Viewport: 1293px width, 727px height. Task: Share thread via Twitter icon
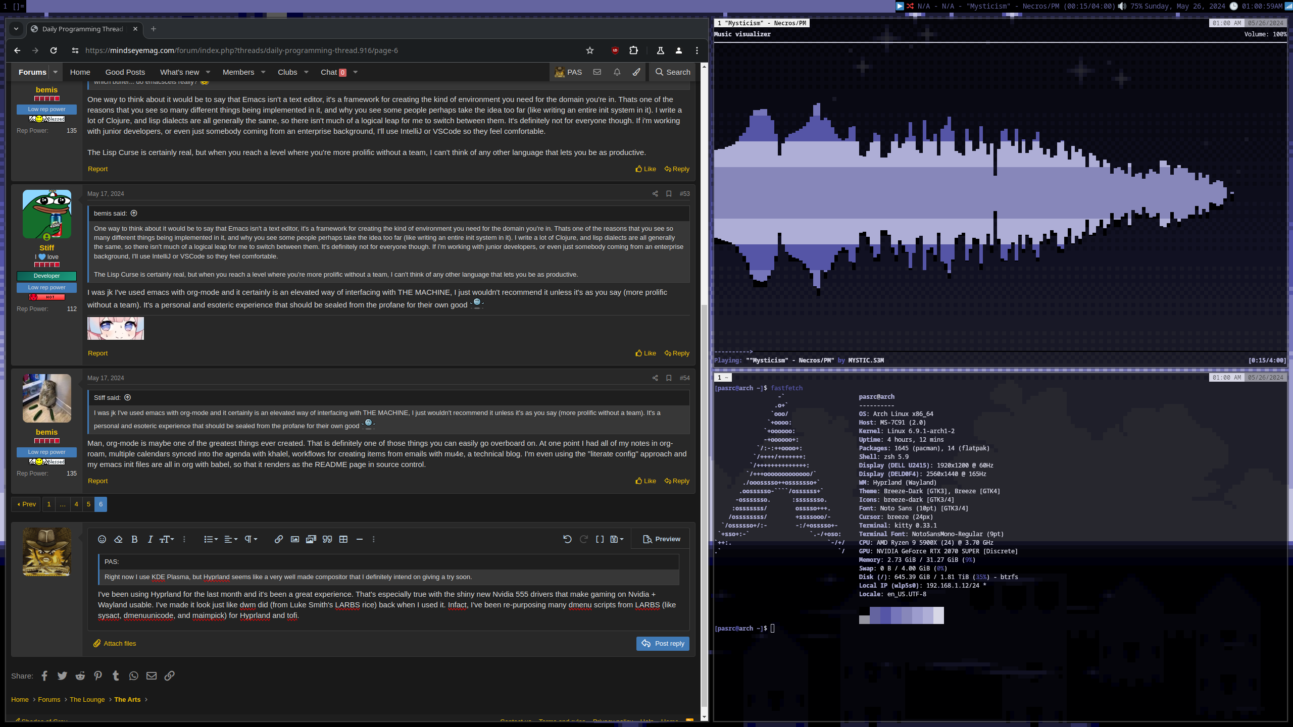point(62,676)
